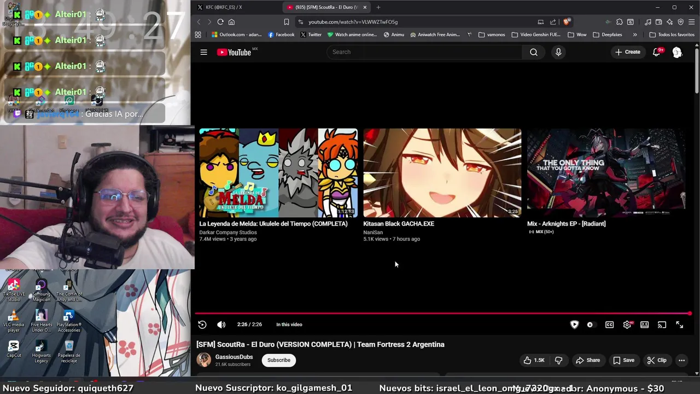This screenshot has width=700, height=394.
Task: Expand the Video Genshin FUE bookmarks folder
Action: (536, 34)
